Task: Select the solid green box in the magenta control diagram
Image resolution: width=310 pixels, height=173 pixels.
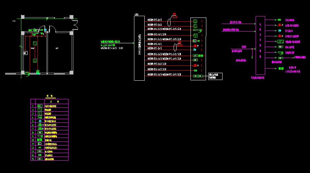Action: coord(281,68)
